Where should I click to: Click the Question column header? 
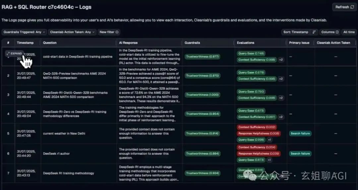tap(49, 43)
